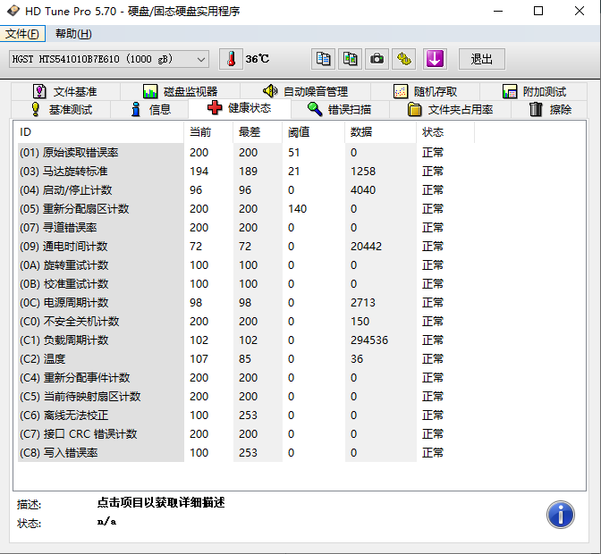Click data value 4040
This screenshot has height=554, width=601.
(363, 190)
